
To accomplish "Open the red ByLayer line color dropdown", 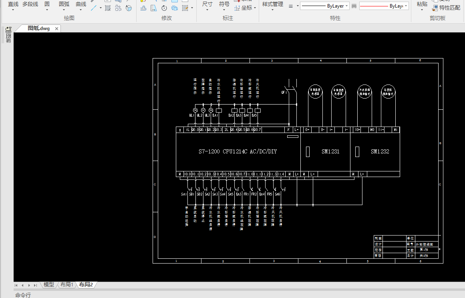I will (x=384, y=6).
